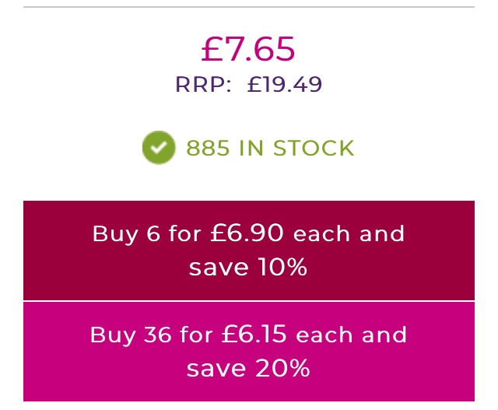The width and height of the screenshot is (498, 410).
Task: Select the Buy 36 bulk offer banner
Action: point(248,351)
